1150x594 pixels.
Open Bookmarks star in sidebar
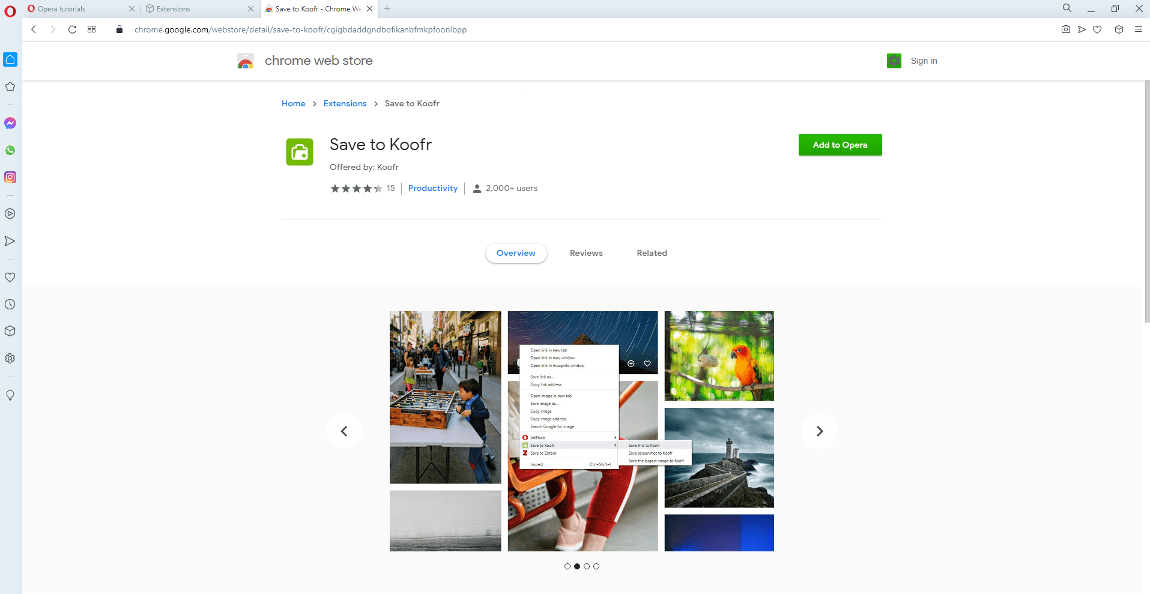pyautogui.click(x=10, y=86)
